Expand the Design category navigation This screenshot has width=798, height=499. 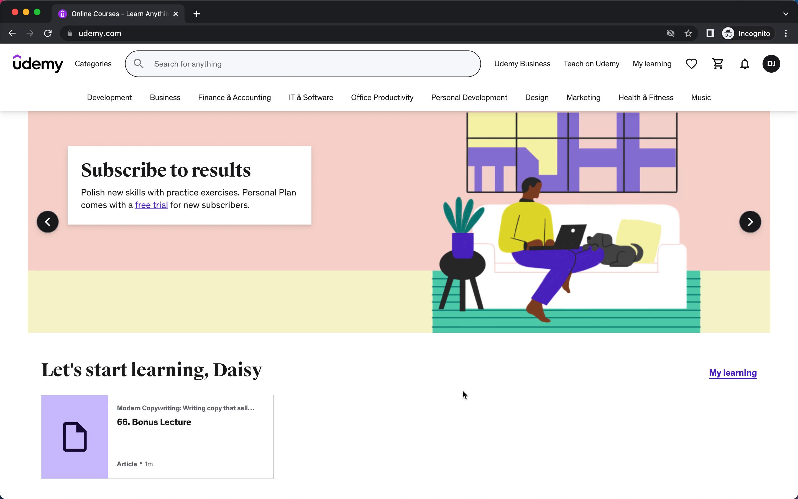(x=537, y=97)
